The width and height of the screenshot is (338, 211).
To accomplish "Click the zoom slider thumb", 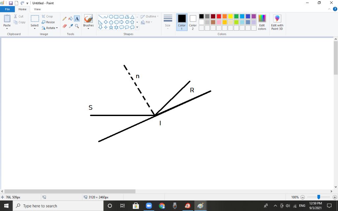I will coord(319,197).
